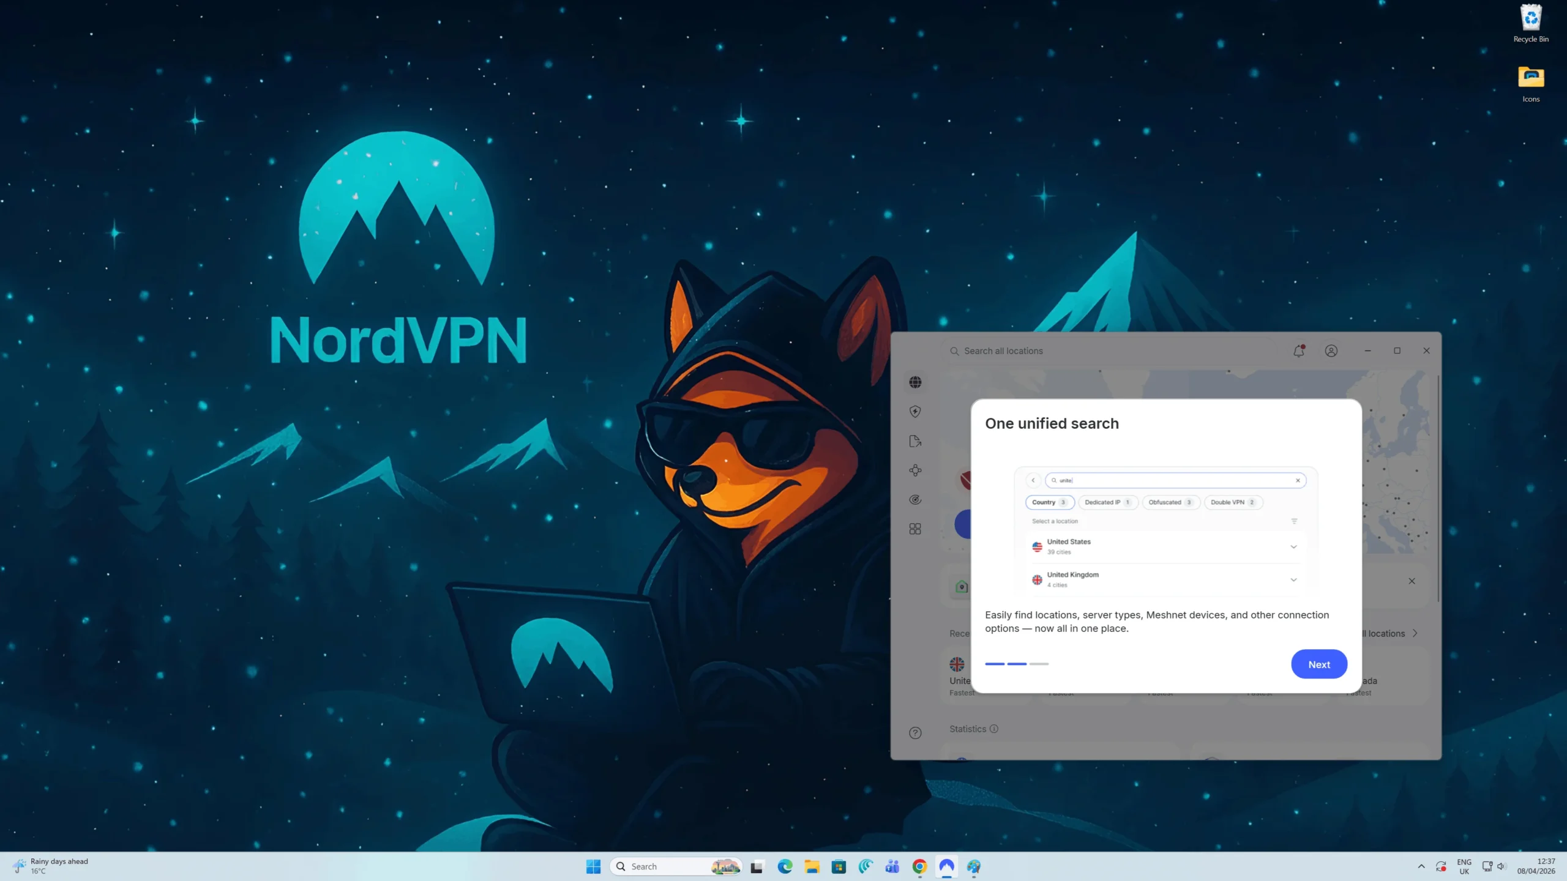
Task: Click Next in the unified search dialog
Action: coord(1318,664)
